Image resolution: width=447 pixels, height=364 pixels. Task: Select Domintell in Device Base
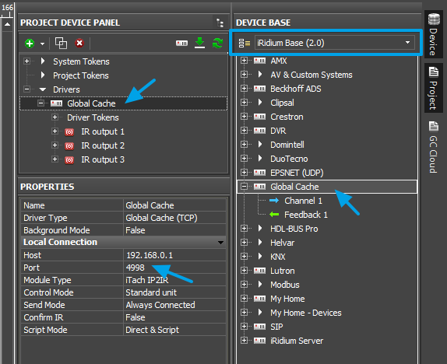point(287,145)
